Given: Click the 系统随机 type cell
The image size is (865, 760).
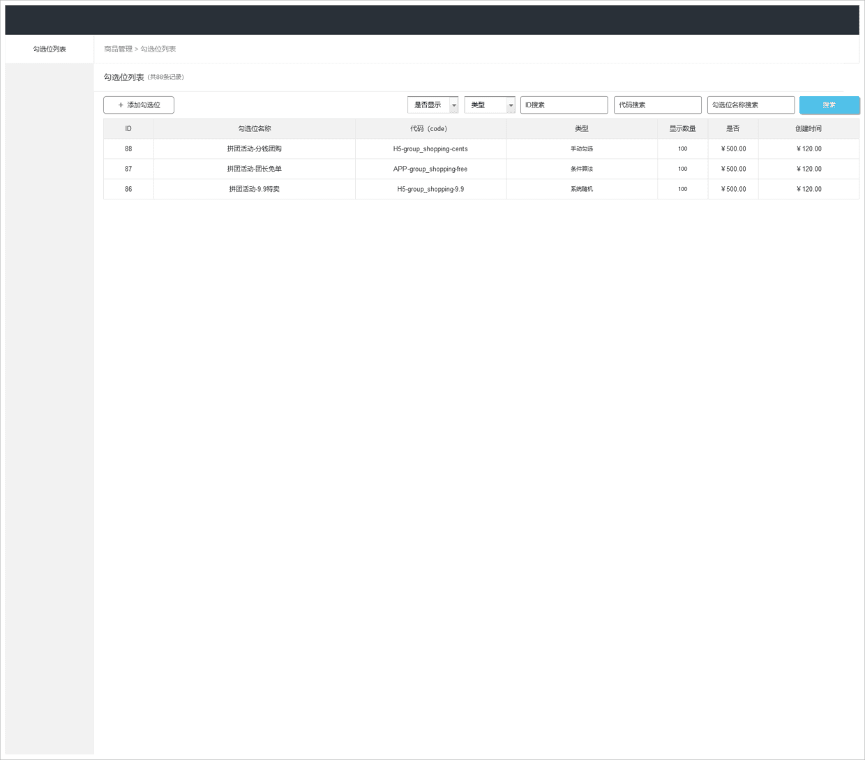Looking at the screenshot, I should click(582, 189).
